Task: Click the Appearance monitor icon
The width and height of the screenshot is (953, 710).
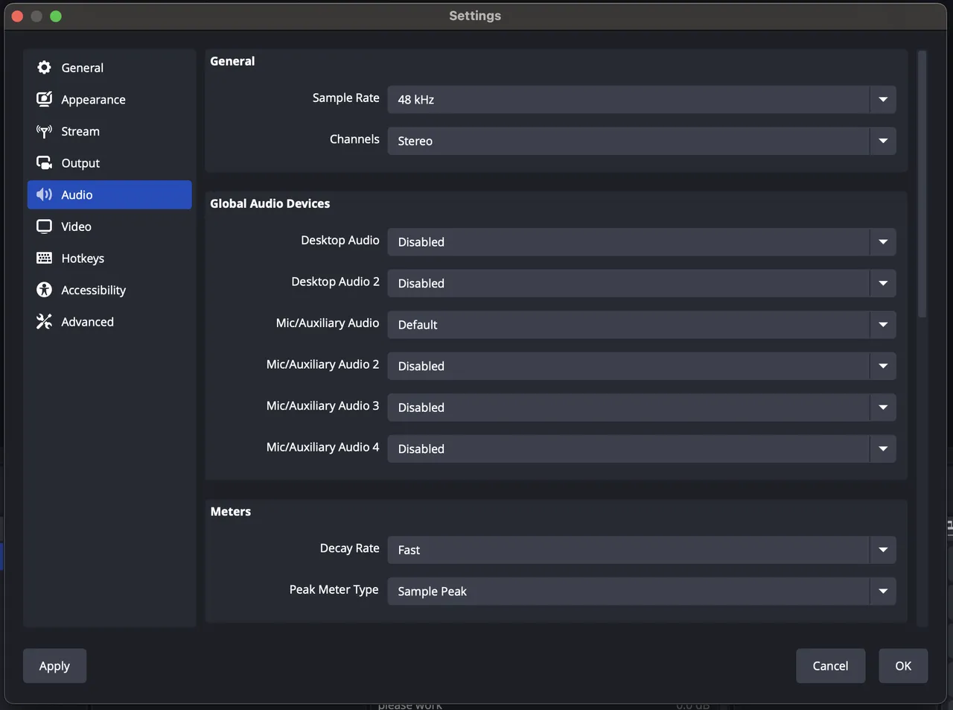Action: pyautogui.click(x=44, y=99)
